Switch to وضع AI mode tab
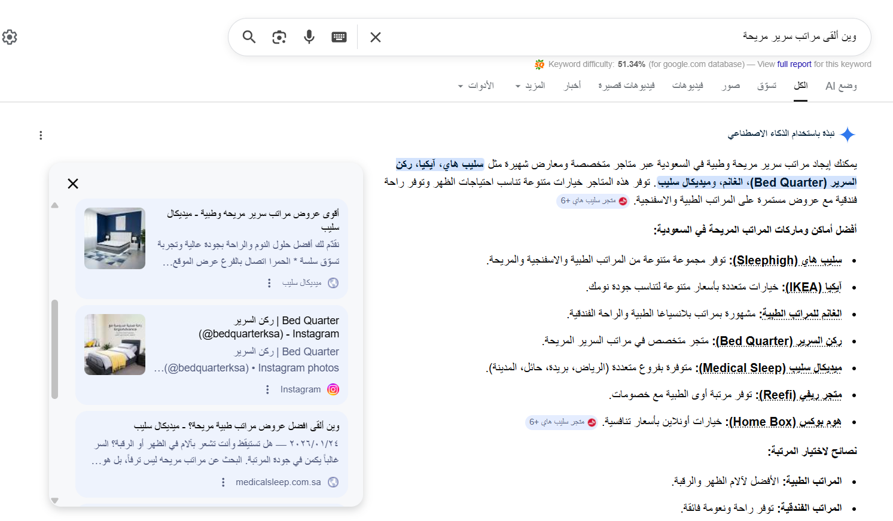Screen dimensions: 893x521 coord(841,86)
